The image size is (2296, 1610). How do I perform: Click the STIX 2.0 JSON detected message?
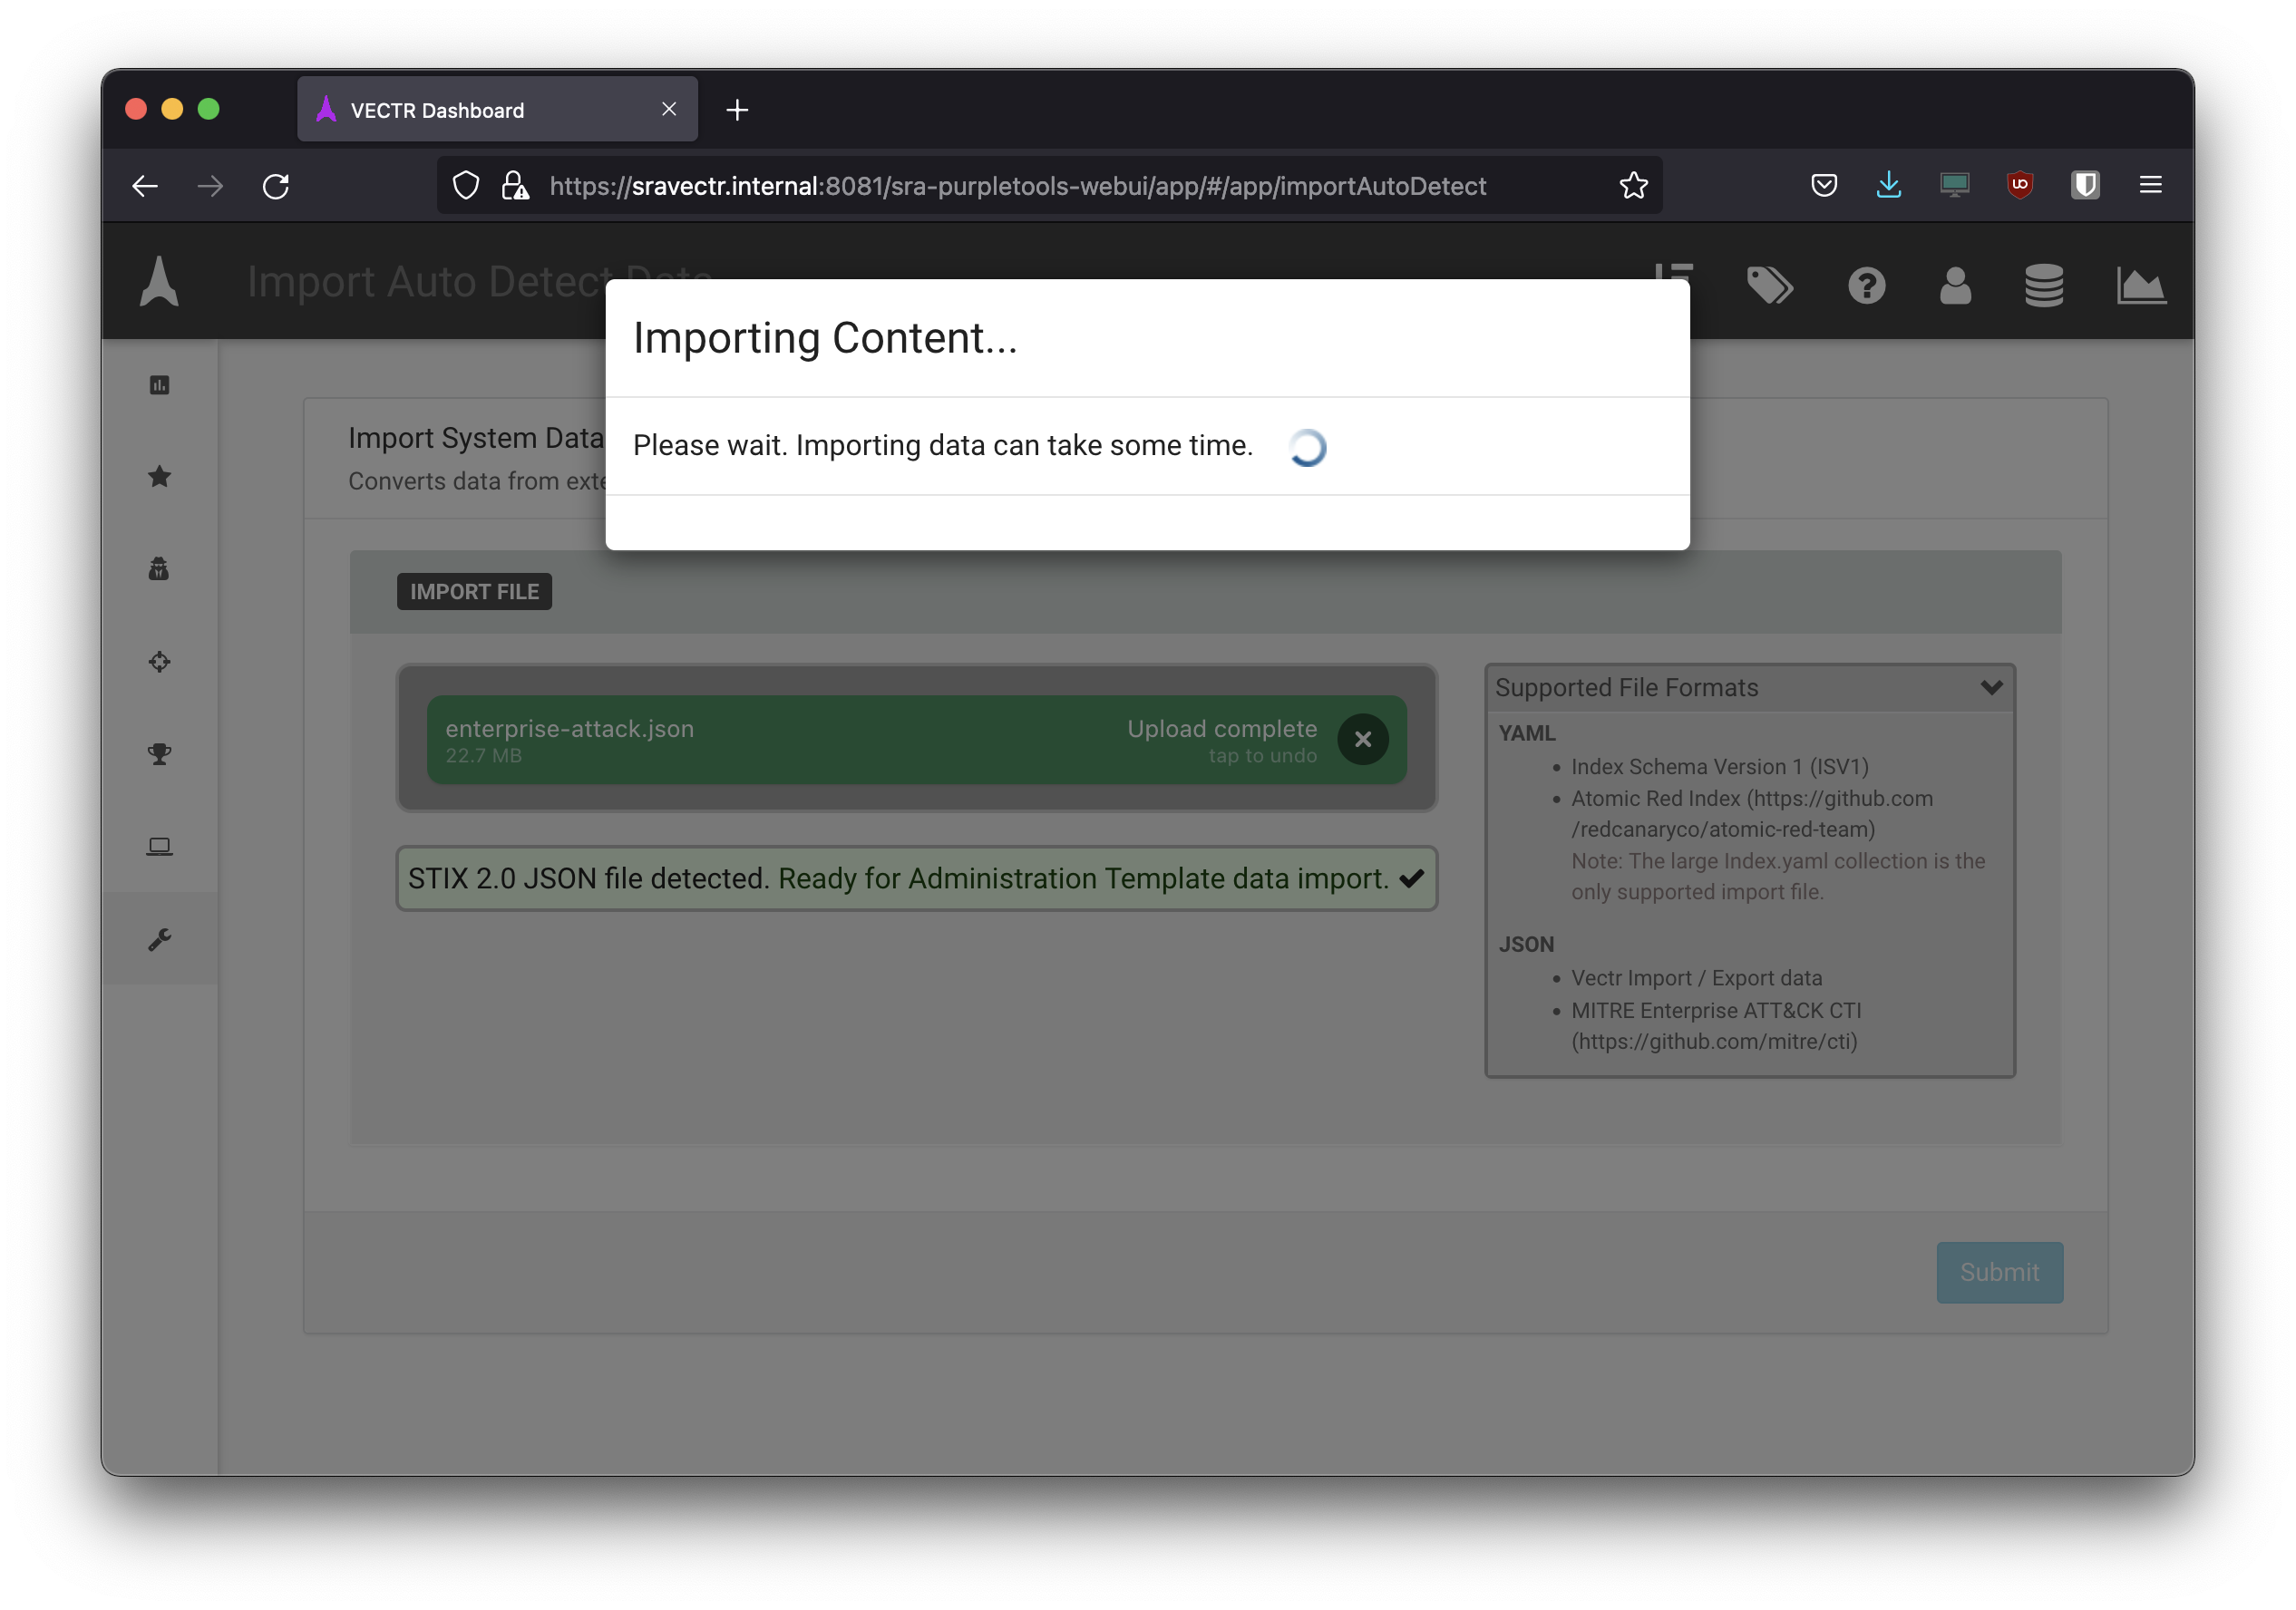pyautogui.click(x=916, y=878)
